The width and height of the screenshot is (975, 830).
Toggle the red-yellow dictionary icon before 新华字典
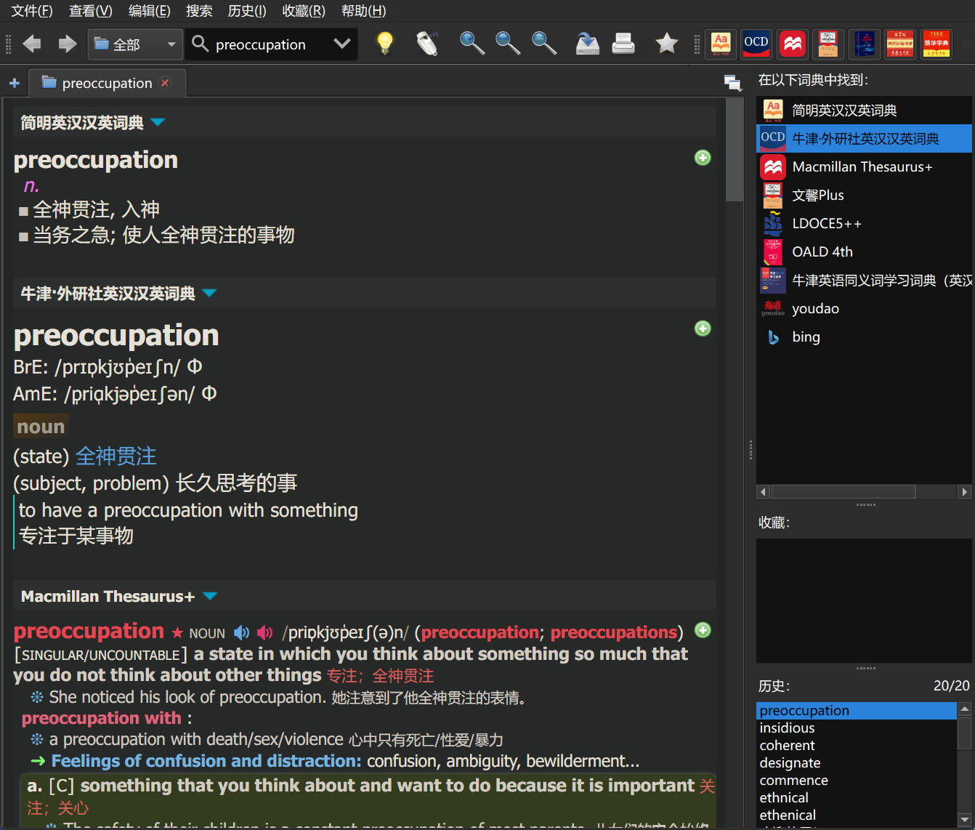pos(899,44)
